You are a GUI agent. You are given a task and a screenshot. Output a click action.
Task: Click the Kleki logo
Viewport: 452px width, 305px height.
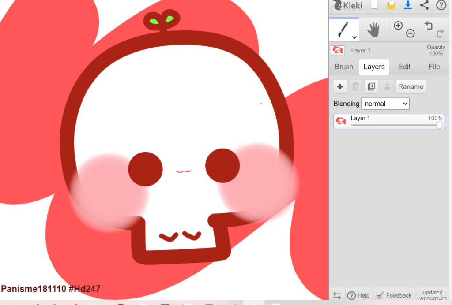(348, 5)
